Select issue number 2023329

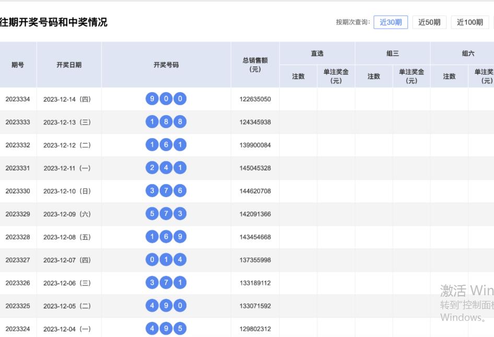[18, 214]
